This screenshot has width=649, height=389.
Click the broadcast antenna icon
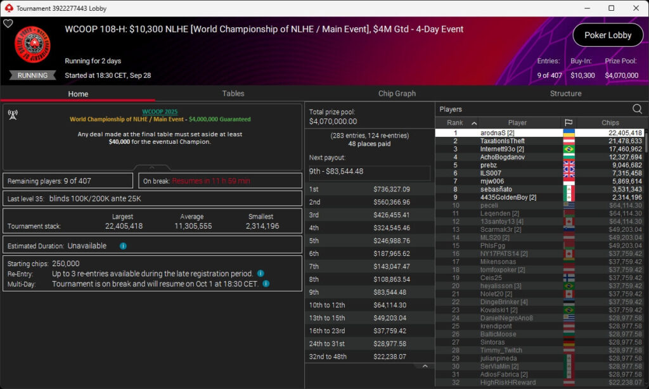click(x=12, y=115)
